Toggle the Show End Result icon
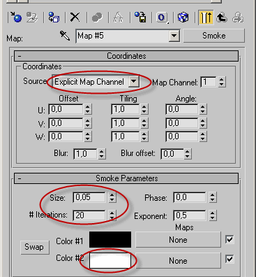The height and width of the screenshot is (277, 256). point(206,17)
